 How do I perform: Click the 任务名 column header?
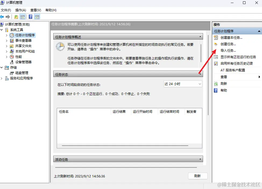pos(84,111)
